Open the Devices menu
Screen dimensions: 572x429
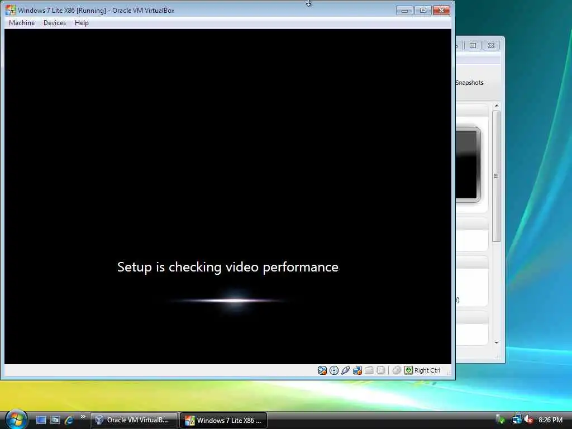click(55, 22)
